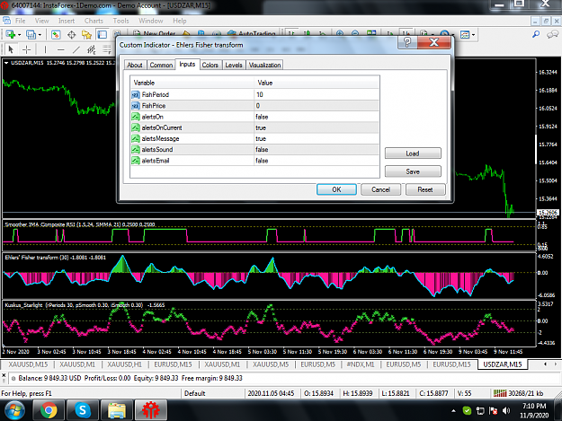Click the Default profile in status bar
Screen dimensions: 562x421
pos(194,393)
